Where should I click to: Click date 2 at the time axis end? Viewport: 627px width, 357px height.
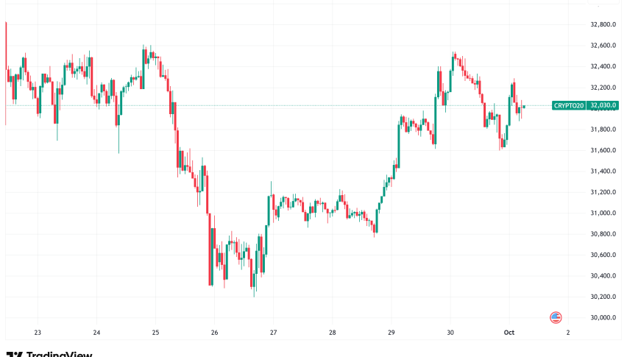pos(568,333)
